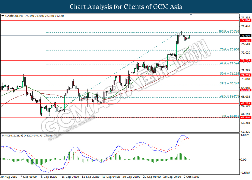Click the 74.865 support level label
This screenshot has width=252, height=180.
click(246, 41)
